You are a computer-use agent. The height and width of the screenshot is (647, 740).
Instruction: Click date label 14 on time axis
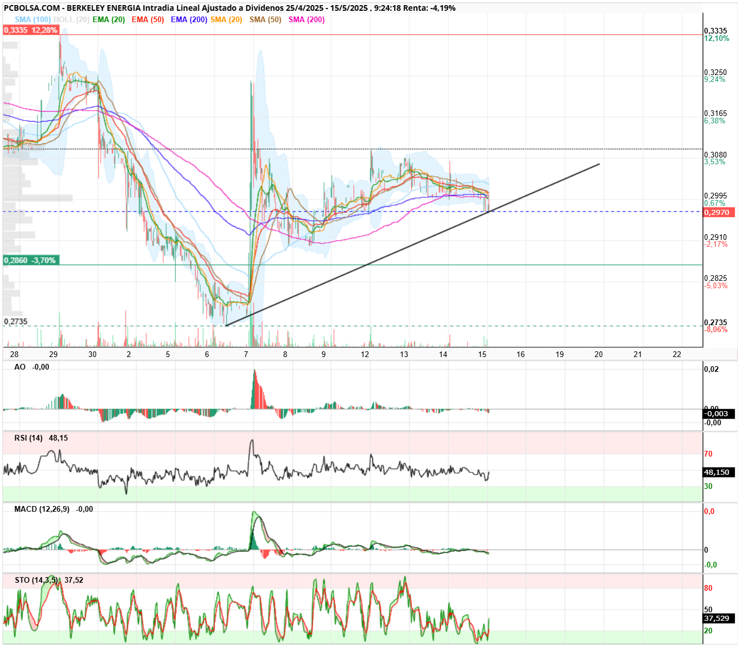[x=443, y=354]
